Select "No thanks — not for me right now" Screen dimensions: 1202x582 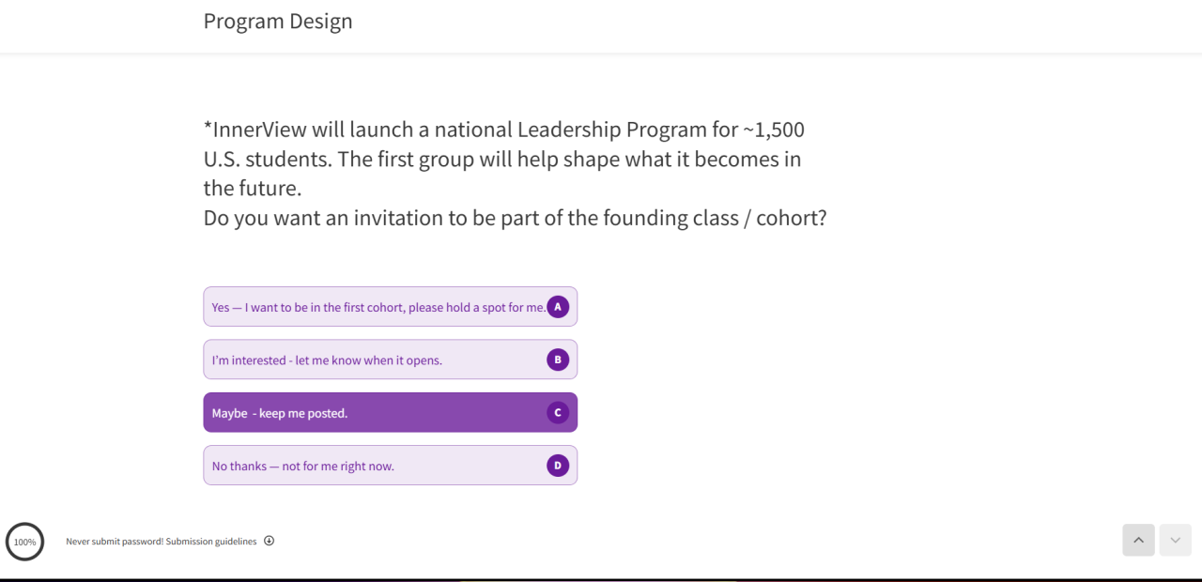[x=302, y=467]
